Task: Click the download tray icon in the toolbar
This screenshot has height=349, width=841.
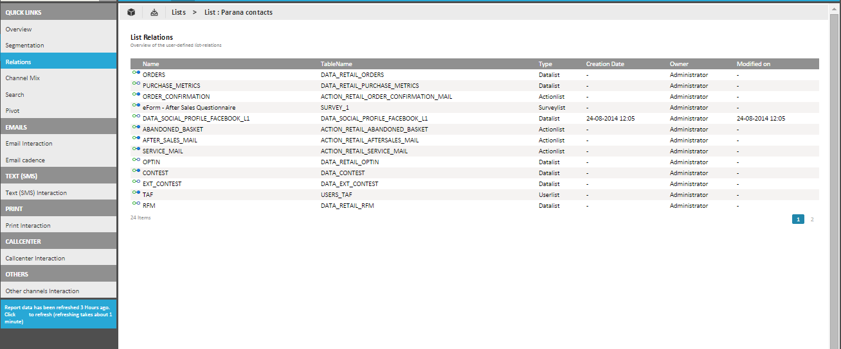Action: click(154, 12)
